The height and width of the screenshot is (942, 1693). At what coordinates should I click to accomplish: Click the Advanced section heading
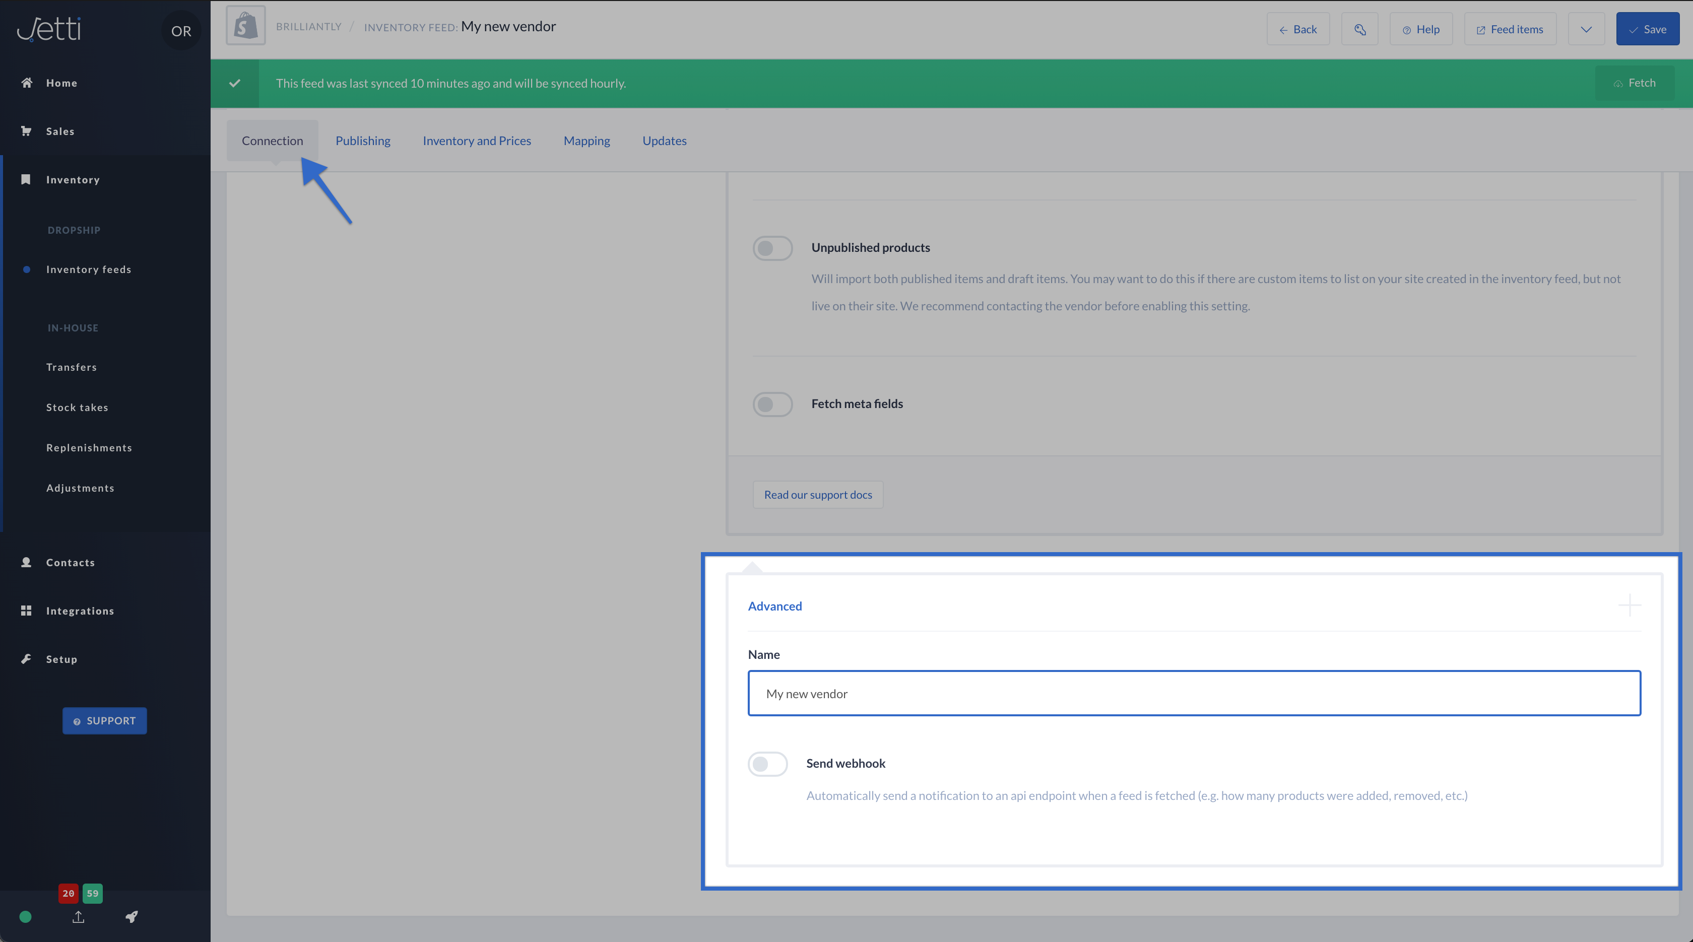tap(775, 605)
